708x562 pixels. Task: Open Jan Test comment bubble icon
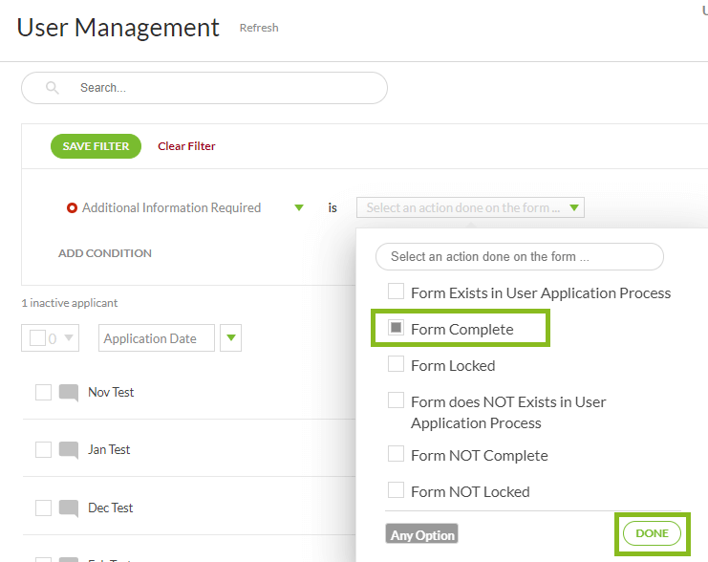(68, 449)
